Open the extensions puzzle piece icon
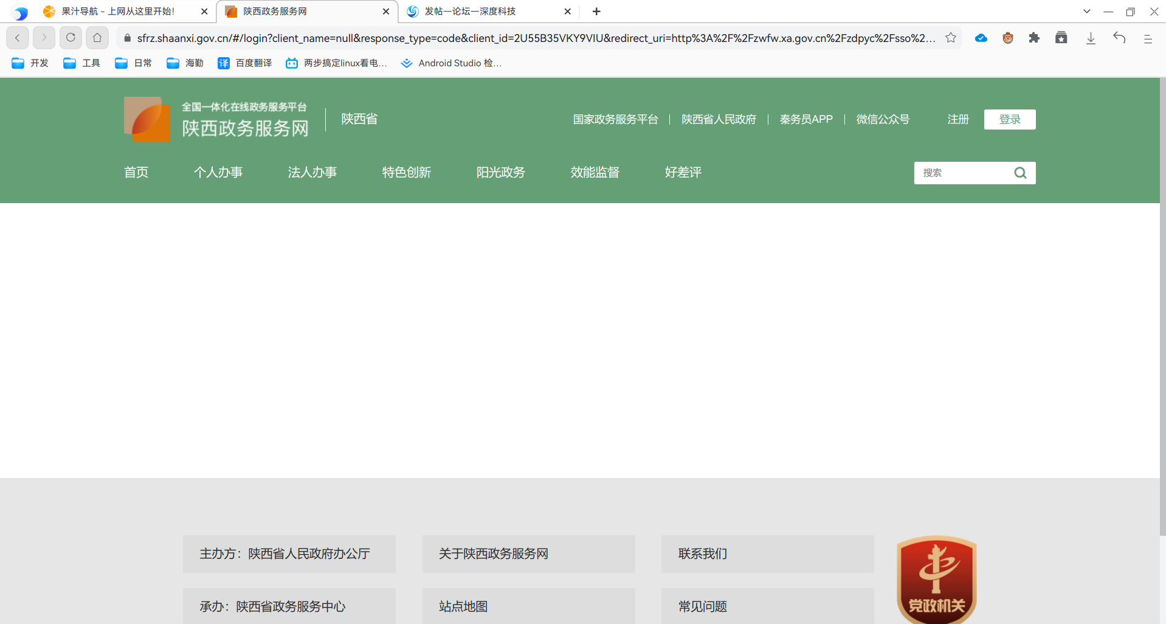Viewport: 1166px width, 624px height. click(x=1034, y=38)
